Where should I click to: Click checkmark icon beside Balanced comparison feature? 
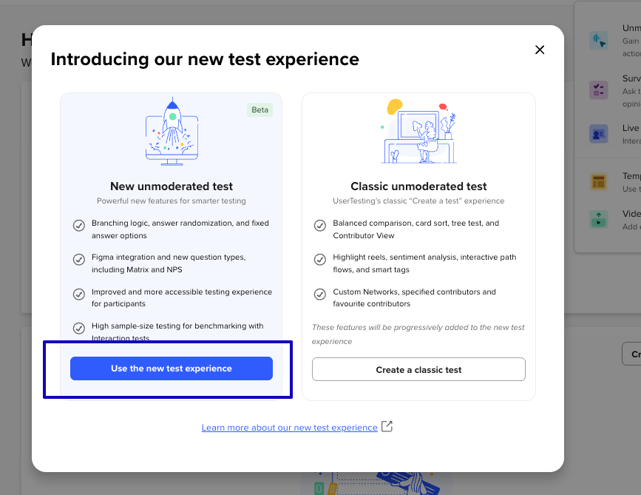click(320, 225)
